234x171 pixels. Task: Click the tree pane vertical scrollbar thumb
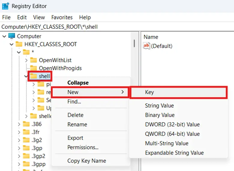(134, 43)
